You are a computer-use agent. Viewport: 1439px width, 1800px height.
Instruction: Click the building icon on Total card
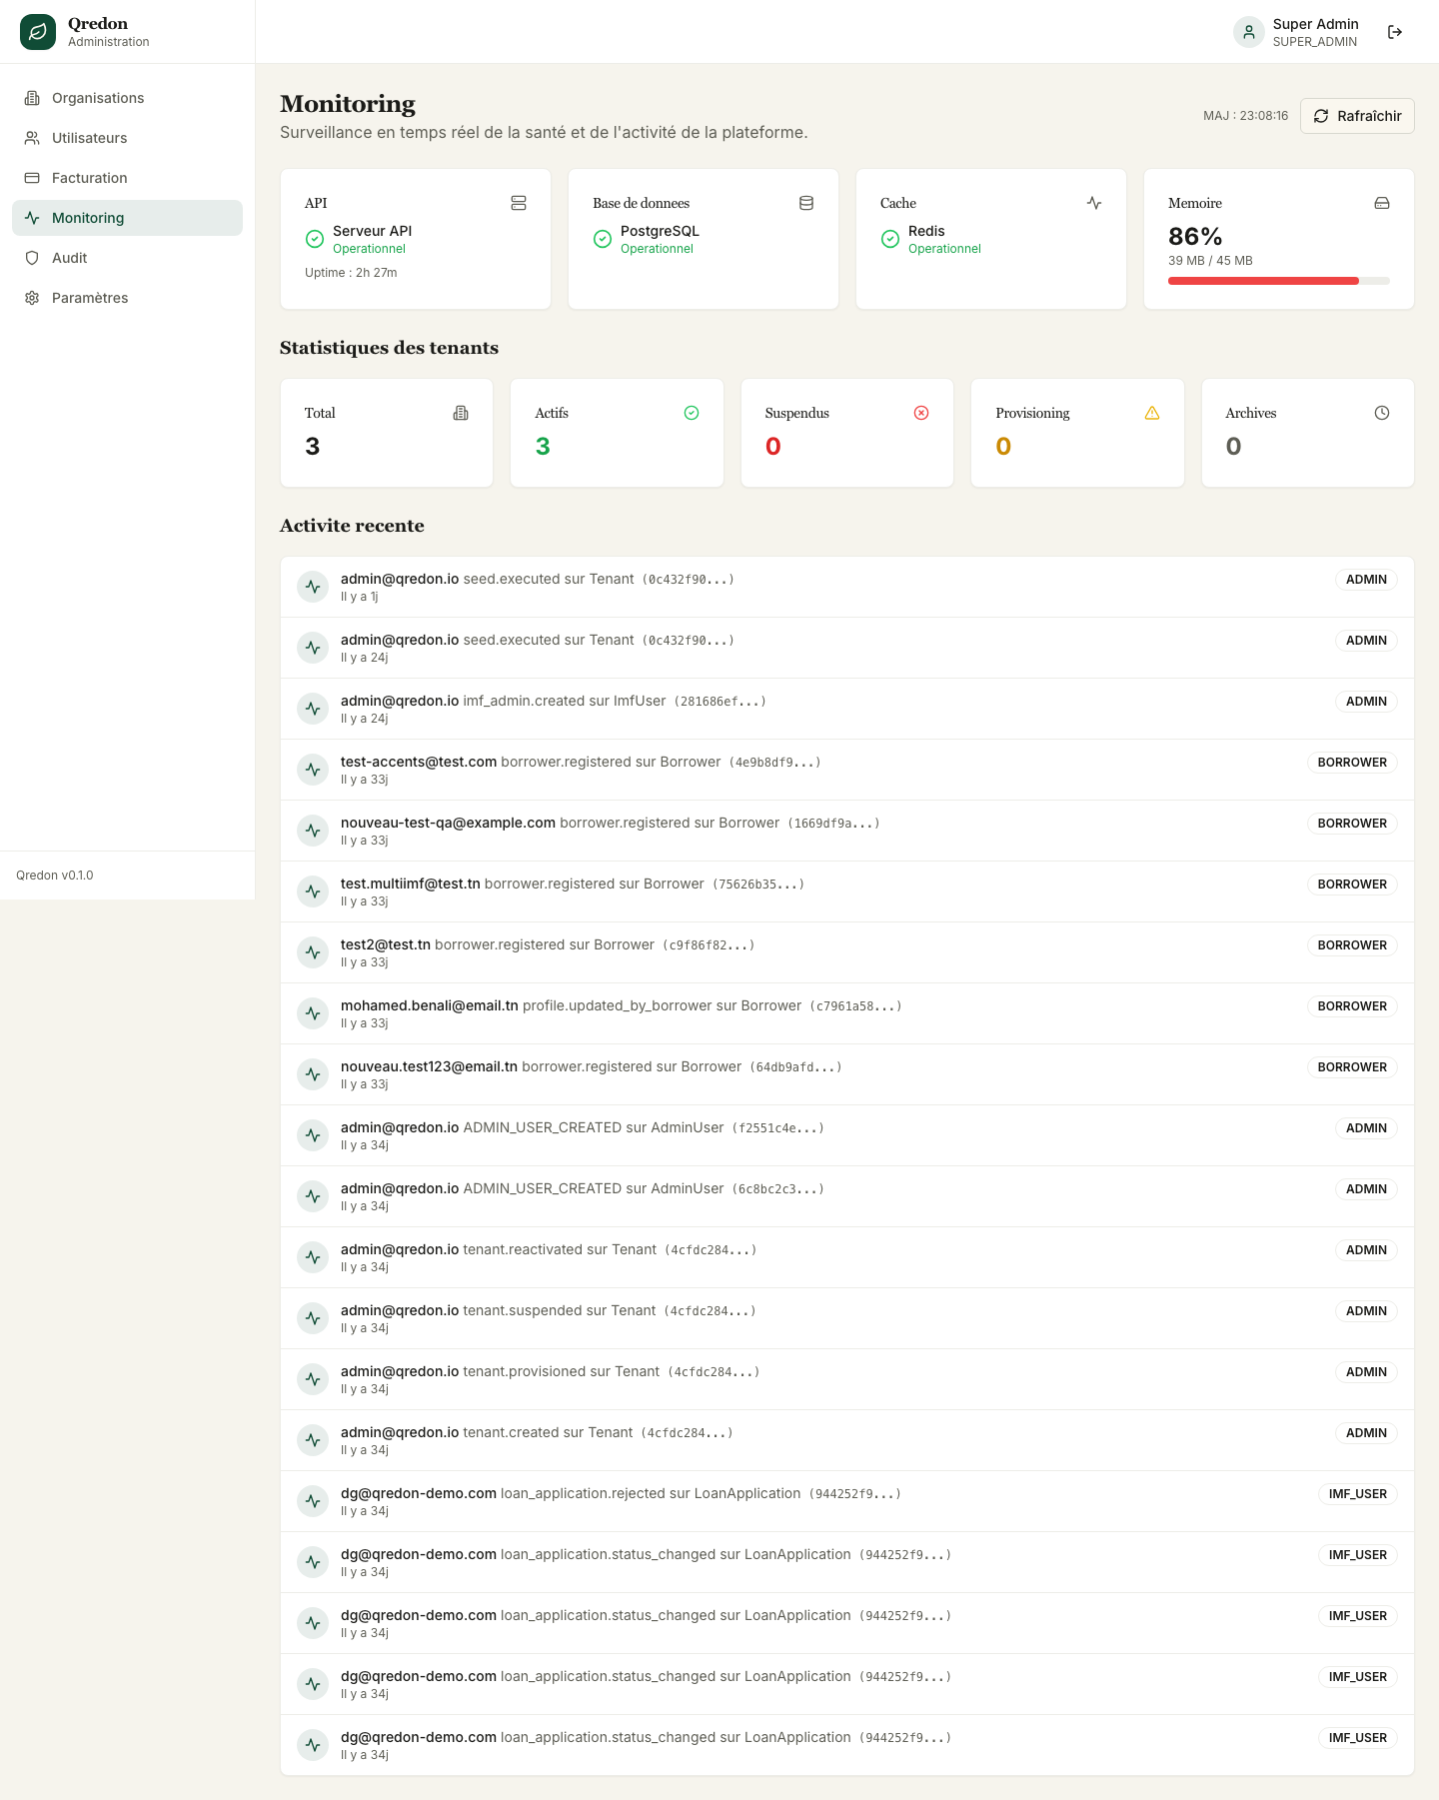click(x=461, y=413)
